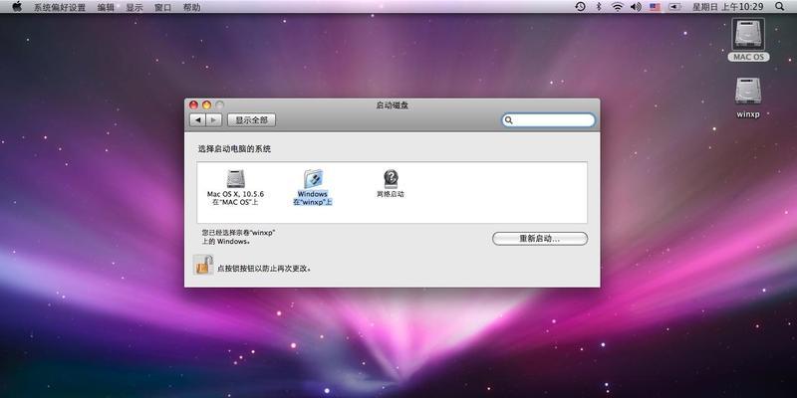The image size is (797, 398).
Task: Open Spotlight search magnifier
Action: [780, 7]
